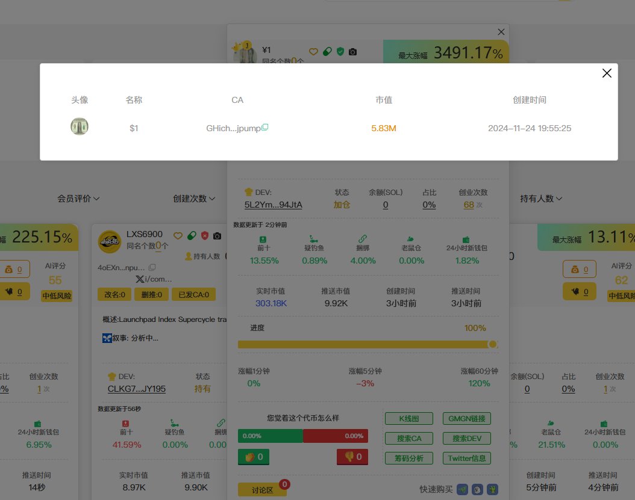Image resolution: width=635 pixels, height=500 pixels.
Task: Click the 删推:0 tag on LXS6900
Action: pos(151,294)
